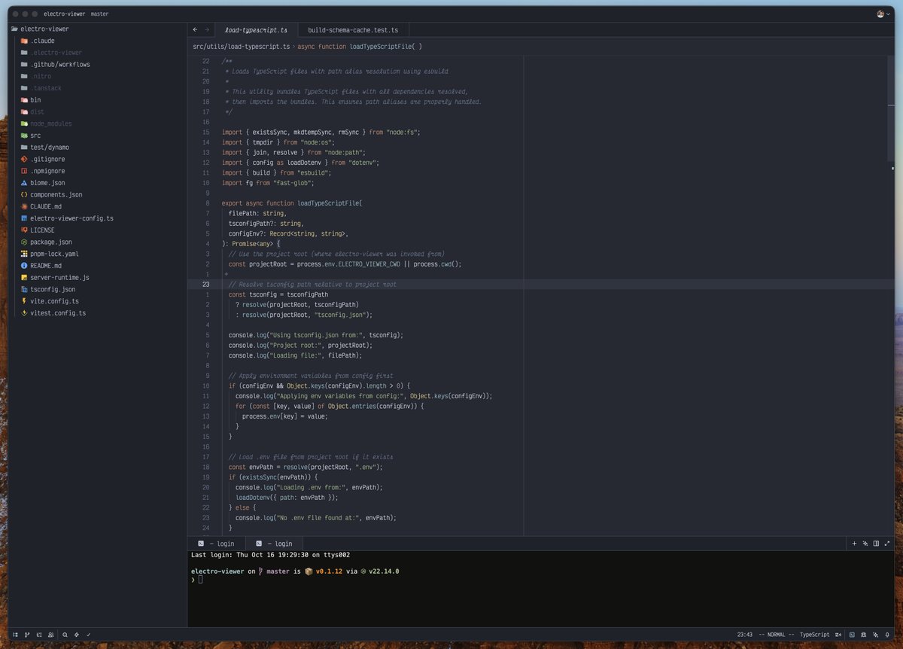This screenshot has width=903, height=649.
Task: Switch to build-schema-cache.test.ts tab
Action: coord(353,30)
